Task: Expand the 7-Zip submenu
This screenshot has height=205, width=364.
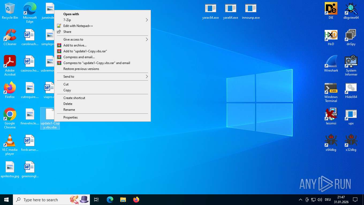Action: 103,20
